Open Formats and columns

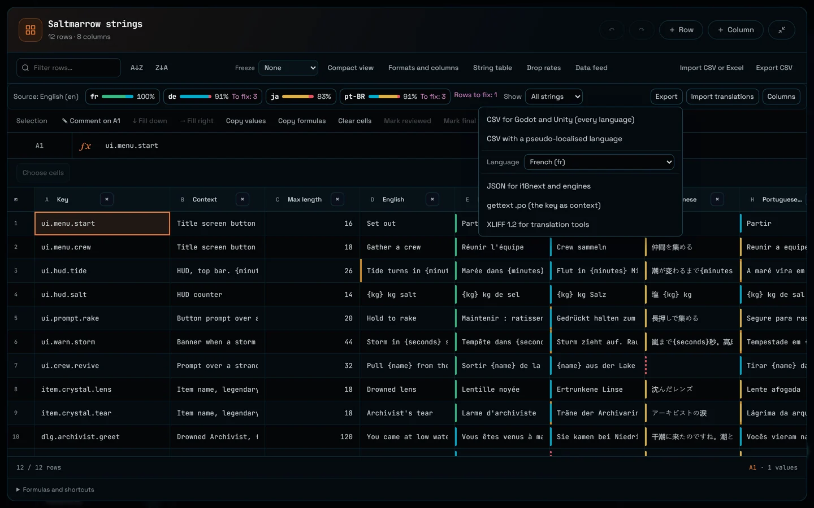[423, 68]
